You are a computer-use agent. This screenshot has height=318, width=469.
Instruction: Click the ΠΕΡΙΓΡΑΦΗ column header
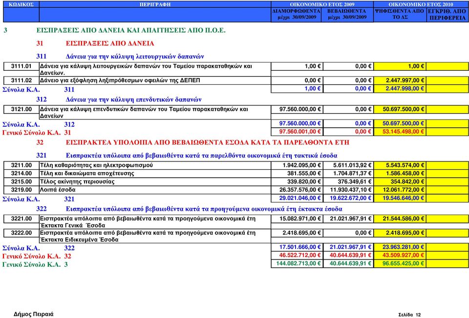155,4
